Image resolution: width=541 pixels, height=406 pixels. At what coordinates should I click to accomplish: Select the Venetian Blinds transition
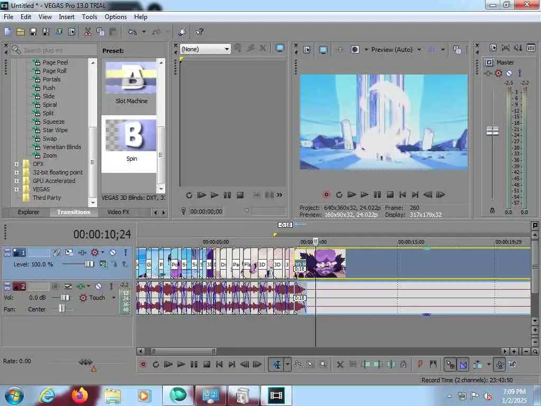(x=62, y=147)
